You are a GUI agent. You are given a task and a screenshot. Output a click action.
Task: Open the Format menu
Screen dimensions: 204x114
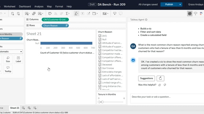59,6
